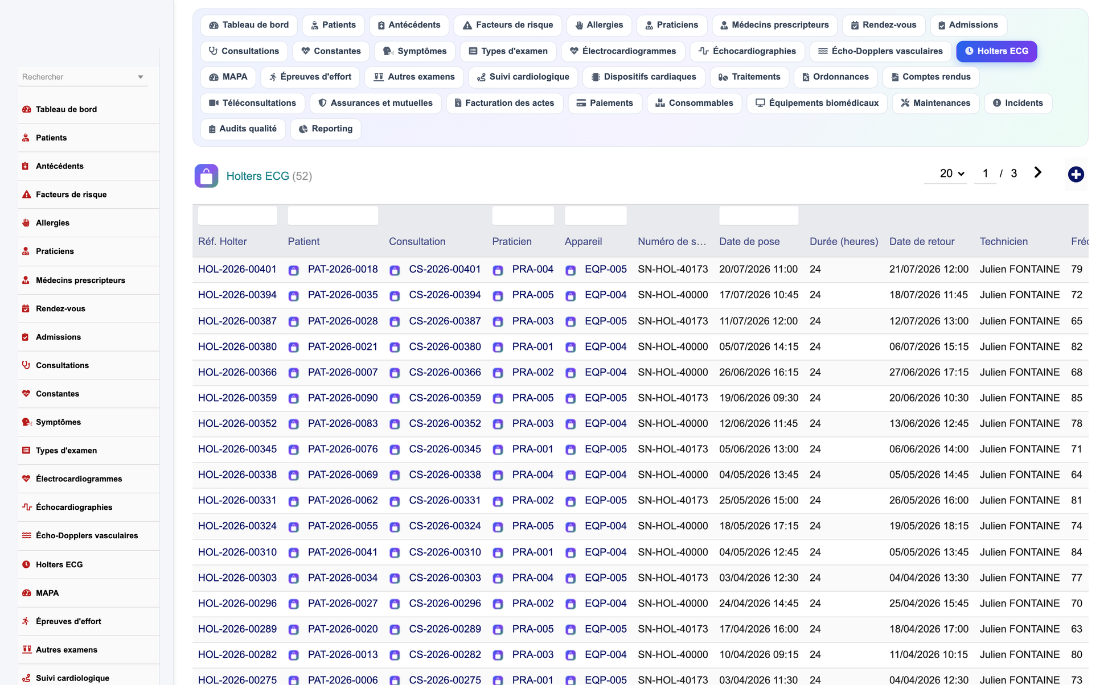Click the Patients icon in sidebar
This screenshot has height=685, width=1108.
pos(26,138)
